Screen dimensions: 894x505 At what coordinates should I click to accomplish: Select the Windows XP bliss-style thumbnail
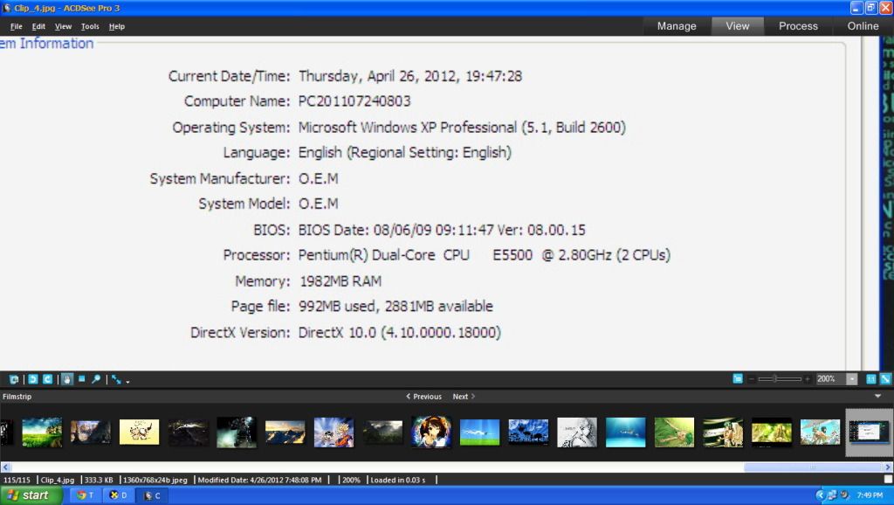pos(479,432)
